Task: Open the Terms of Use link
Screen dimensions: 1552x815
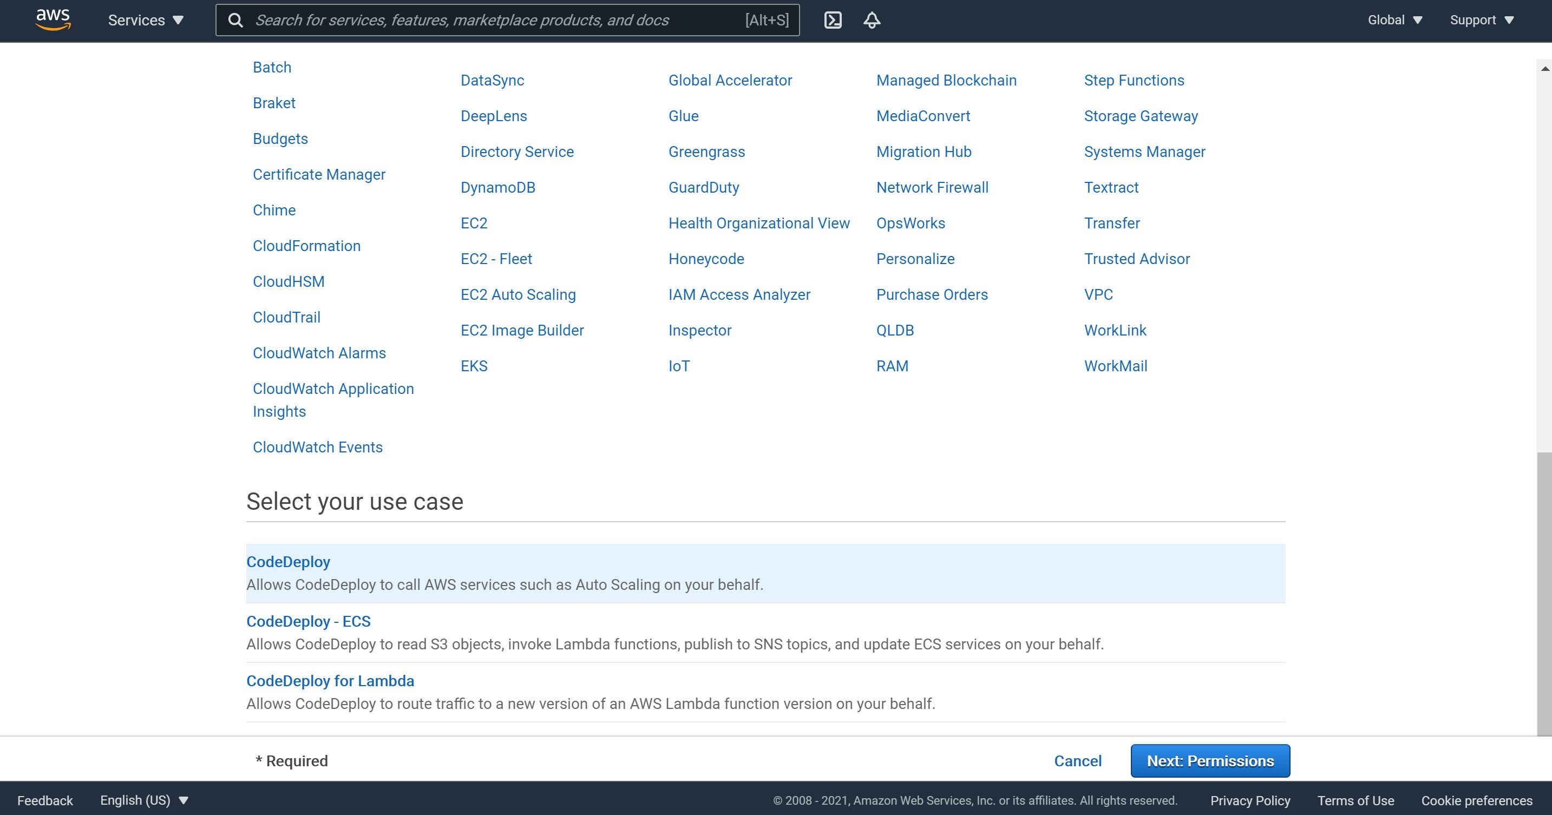Action: [1355, 800]
